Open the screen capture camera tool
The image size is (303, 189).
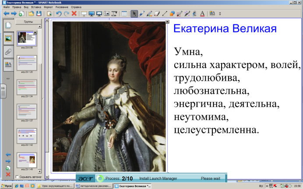[107, 14]
